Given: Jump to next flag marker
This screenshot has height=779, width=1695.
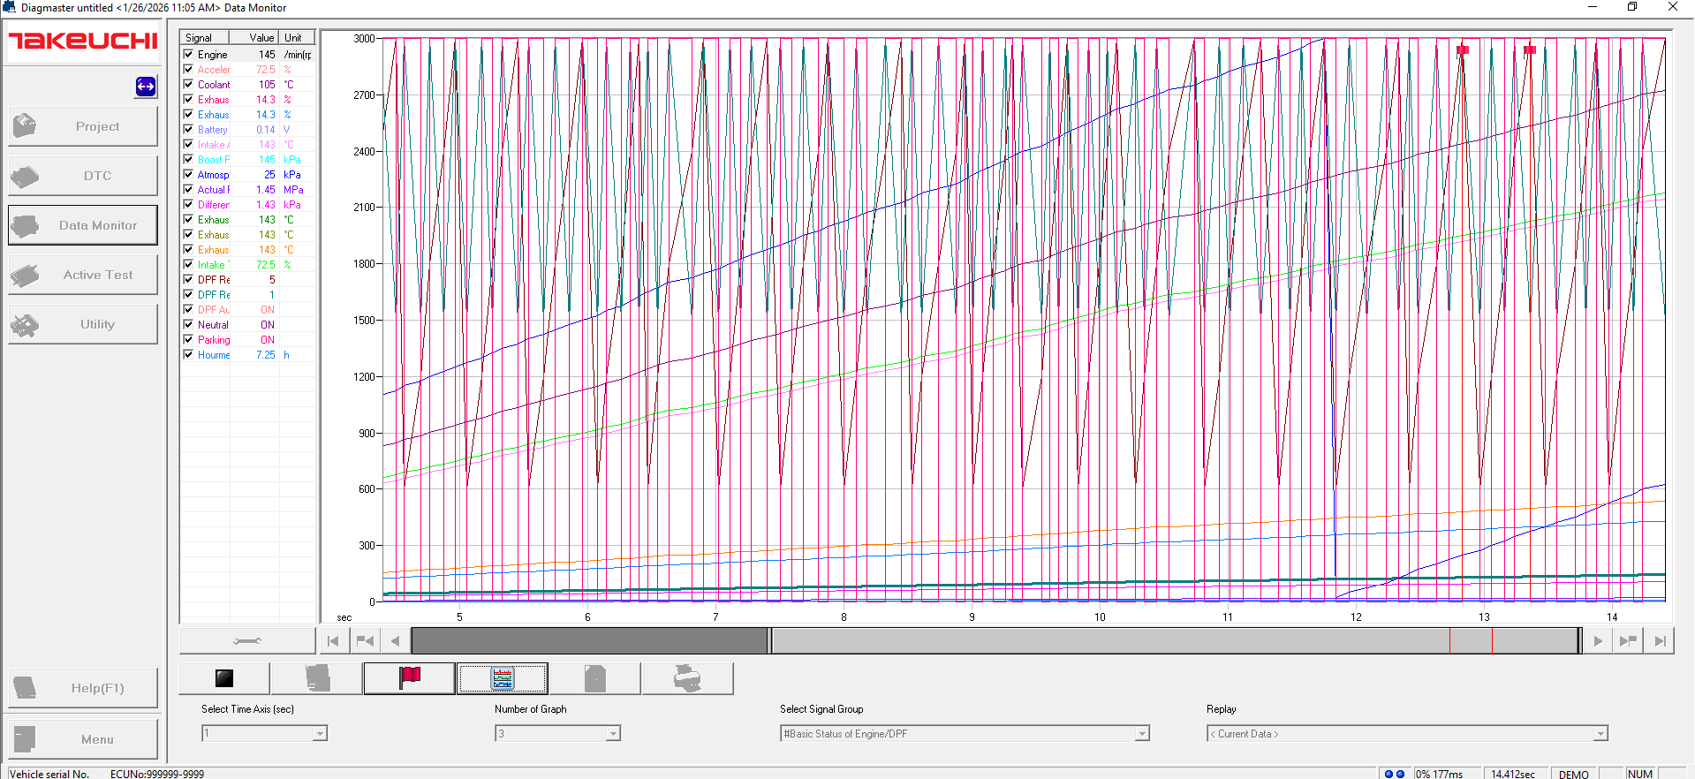Looking at the screenshot, I should click(x=1628, y=641).
